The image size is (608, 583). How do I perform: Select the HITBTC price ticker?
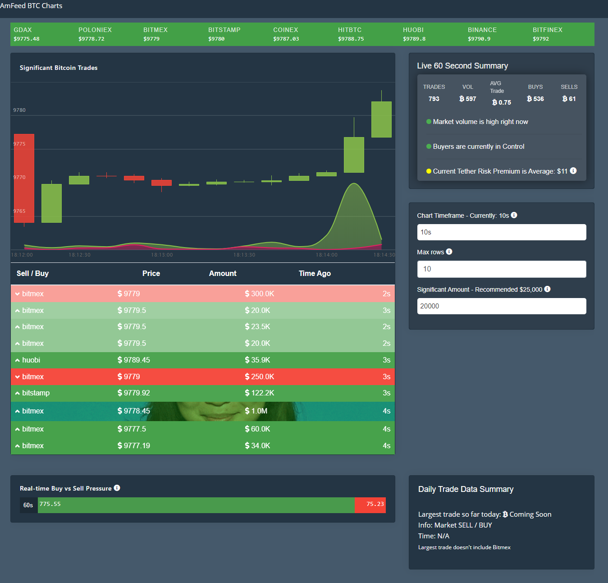[x=351, y=34]
